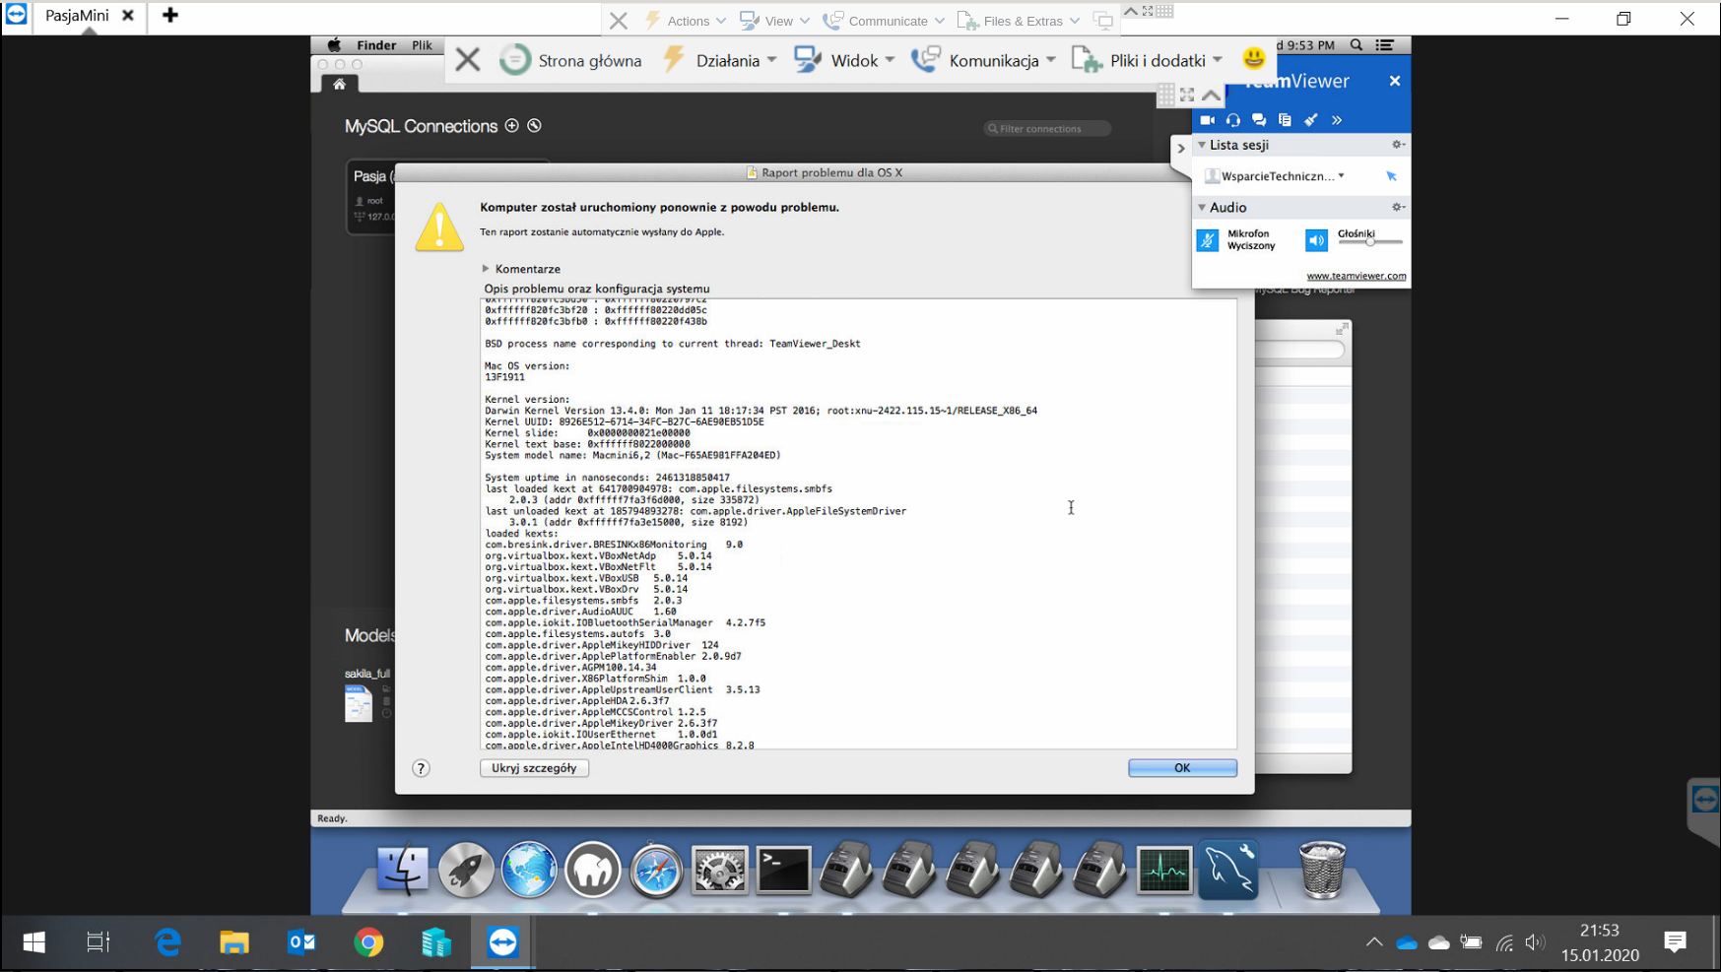Viewport: 1721px width, 972px height.
Task: Open System Preferences in the Dock
Action: click(719, 871)
